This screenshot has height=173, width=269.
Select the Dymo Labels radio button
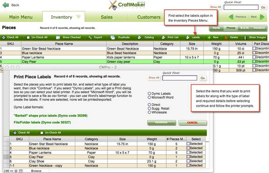[149, 94]
